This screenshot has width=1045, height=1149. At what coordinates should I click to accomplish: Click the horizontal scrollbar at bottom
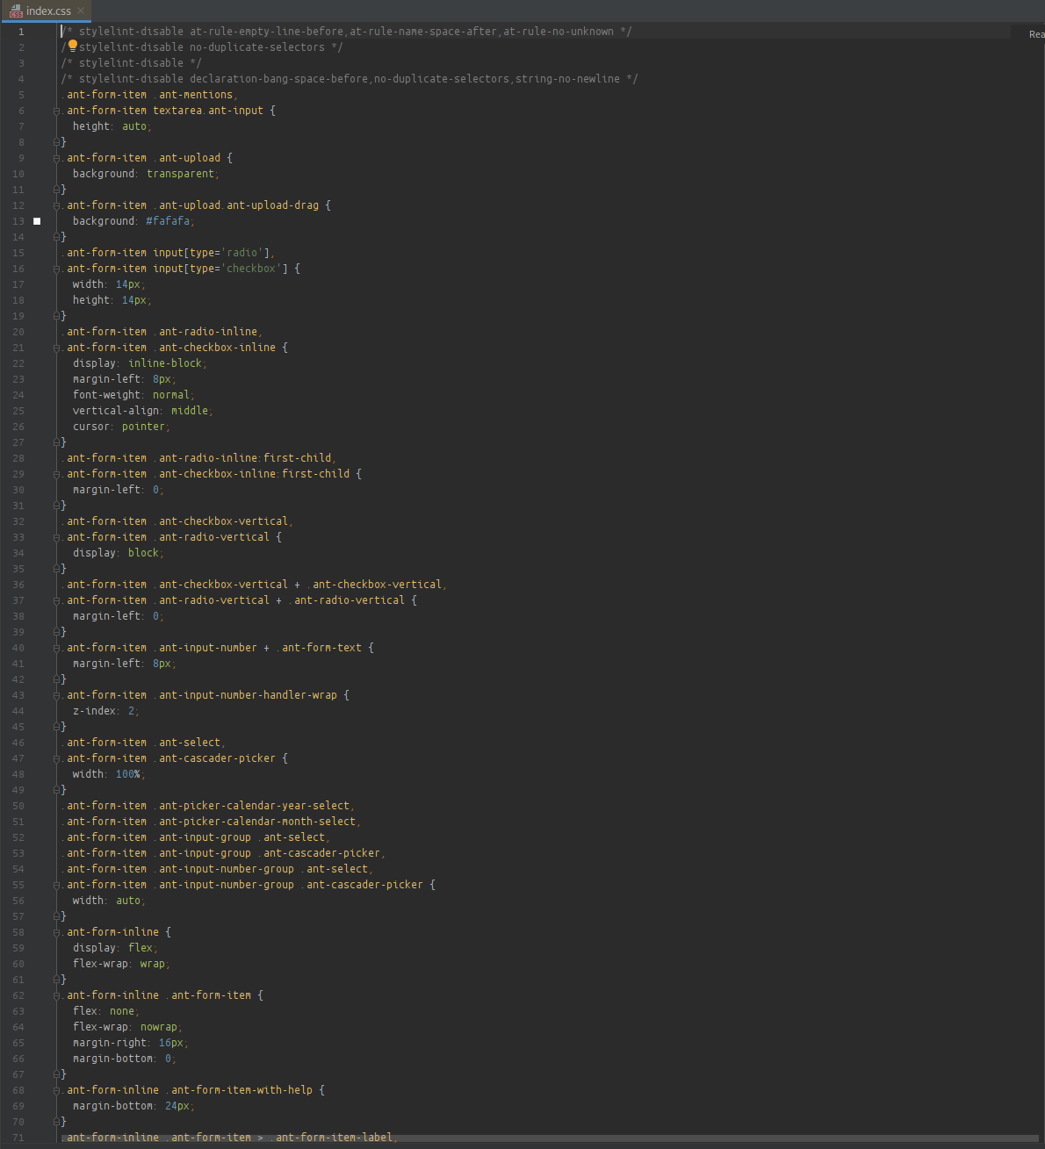point(527,1139)
